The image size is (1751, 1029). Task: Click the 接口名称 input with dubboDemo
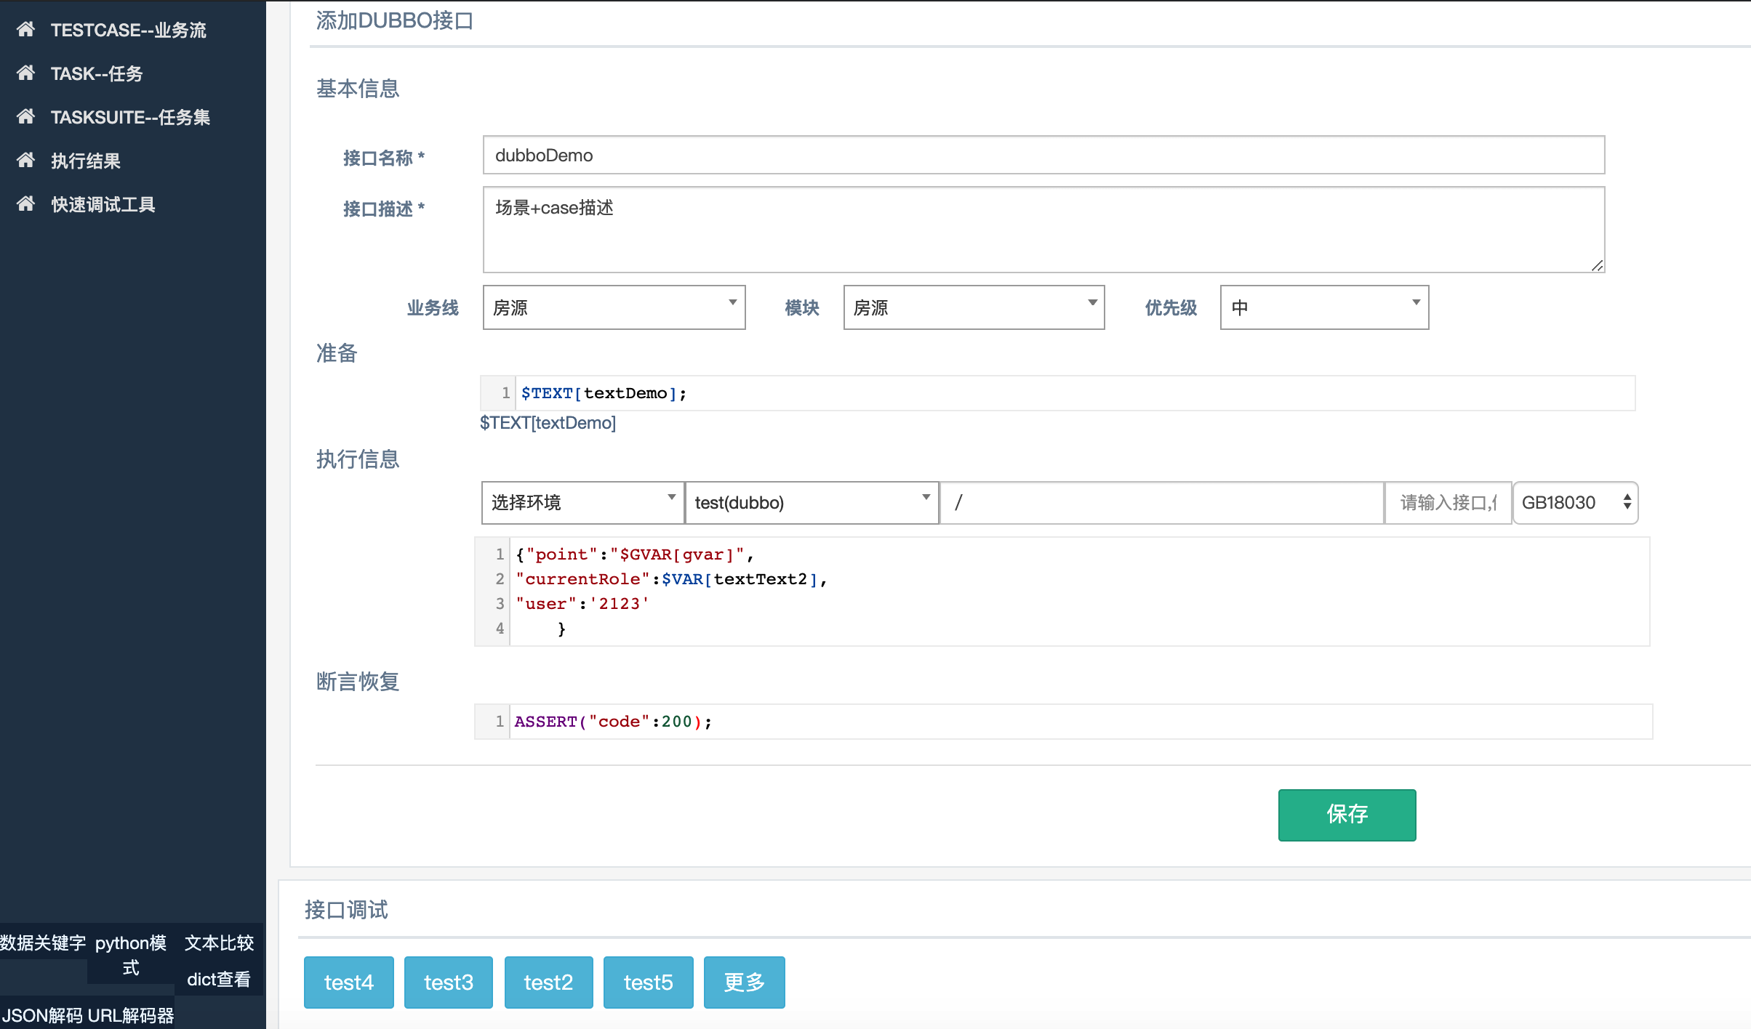click(x=1043, y=155)
